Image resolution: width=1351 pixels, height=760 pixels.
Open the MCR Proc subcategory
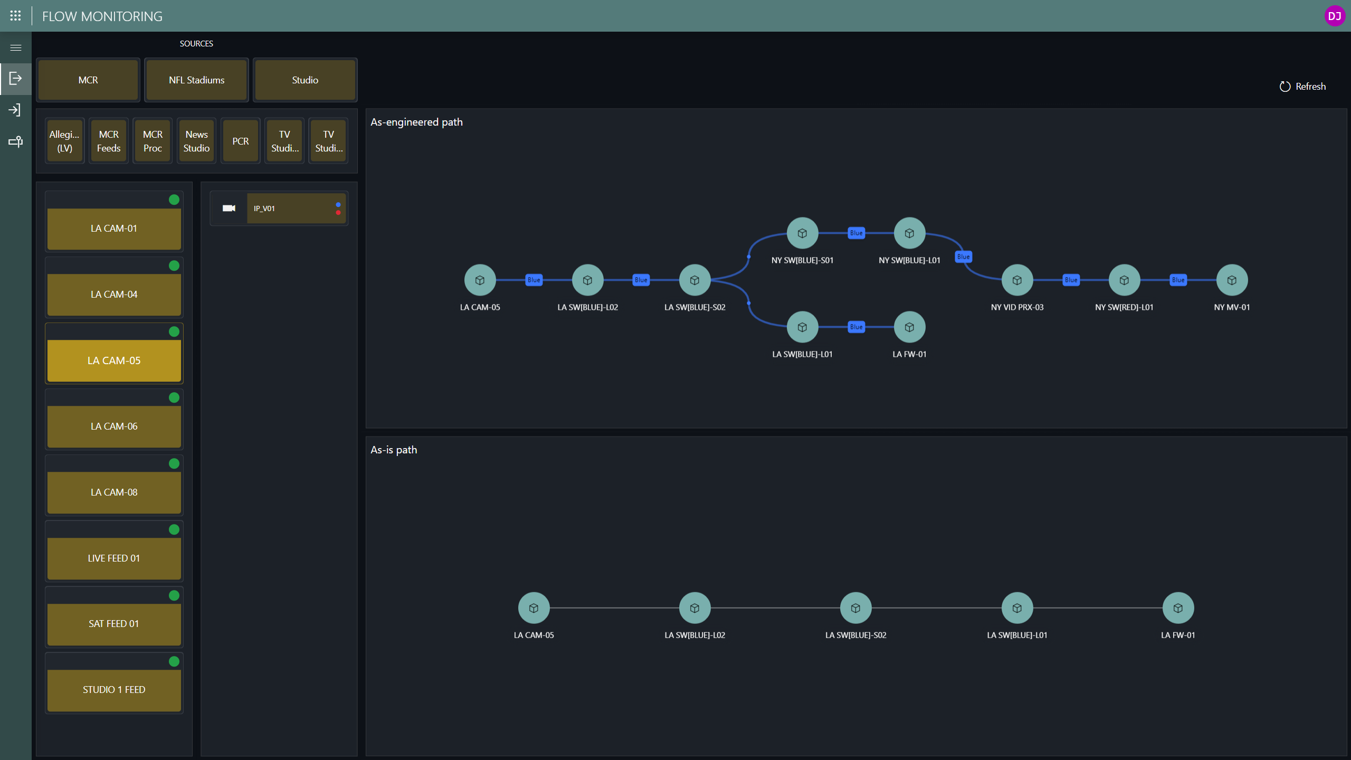click(x=153, y=141)
